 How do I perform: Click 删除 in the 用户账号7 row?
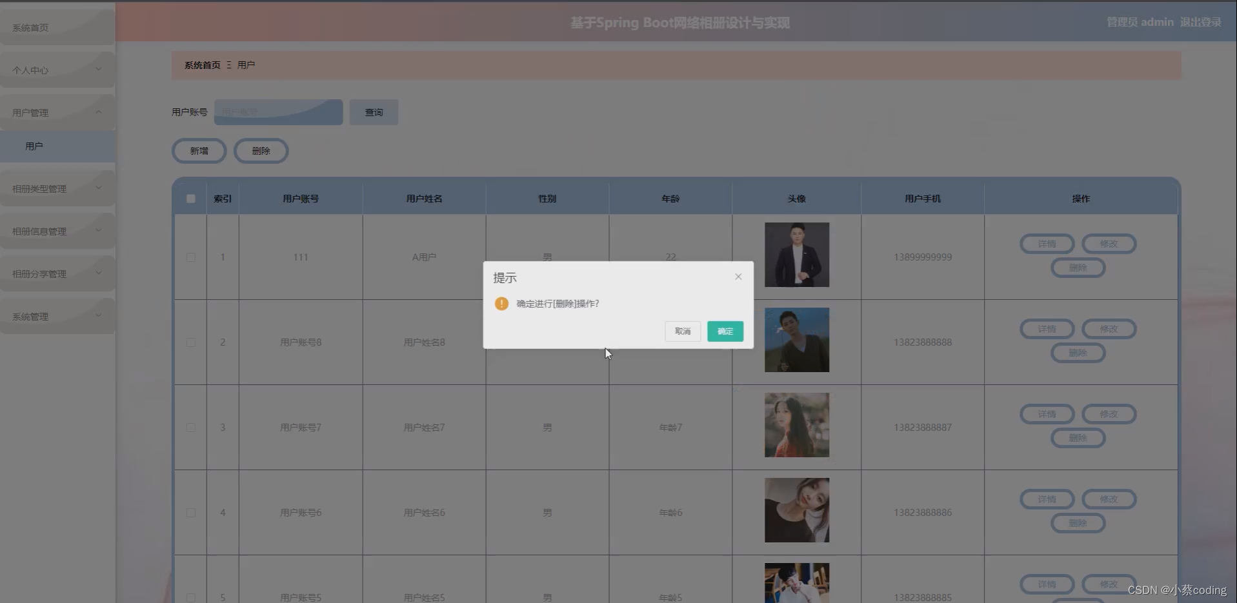click(1078, 438)
